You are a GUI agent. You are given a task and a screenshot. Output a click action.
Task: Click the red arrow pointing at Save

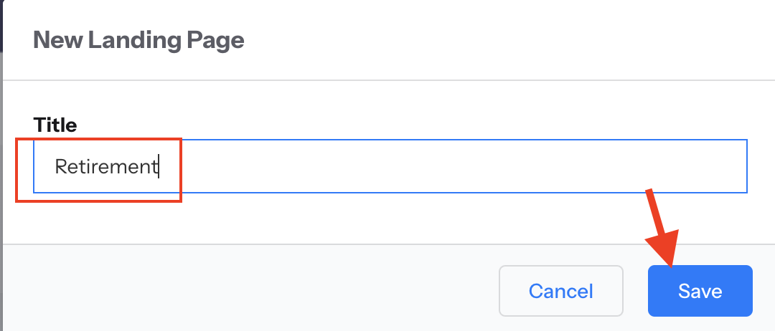click(x=660, y=228)
